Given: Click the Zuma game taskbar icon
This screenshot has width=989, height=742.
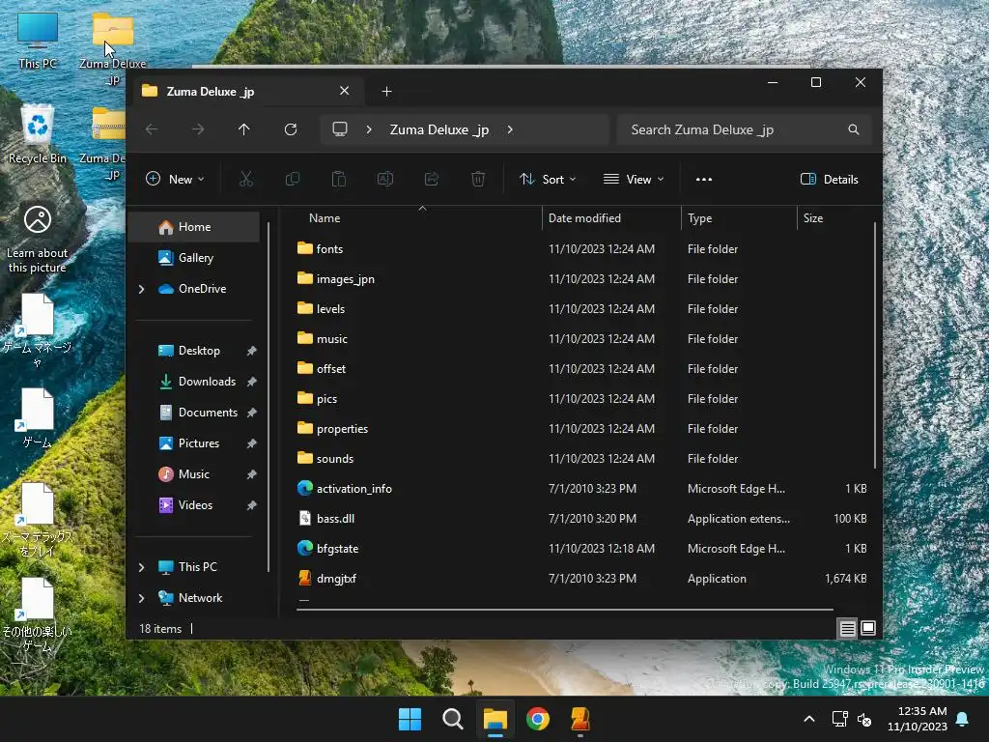Looking at the screenshot, I should click(580, 719).
